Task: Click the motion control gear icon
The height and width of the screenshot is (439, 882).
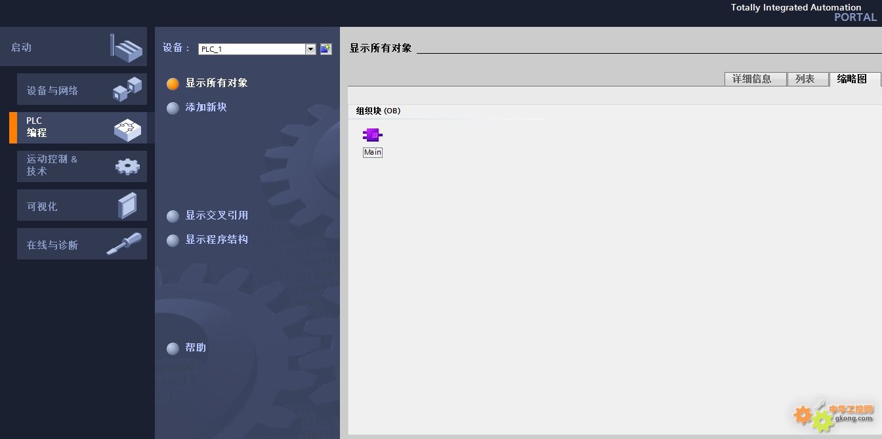Action: click(x=127, y=166)
